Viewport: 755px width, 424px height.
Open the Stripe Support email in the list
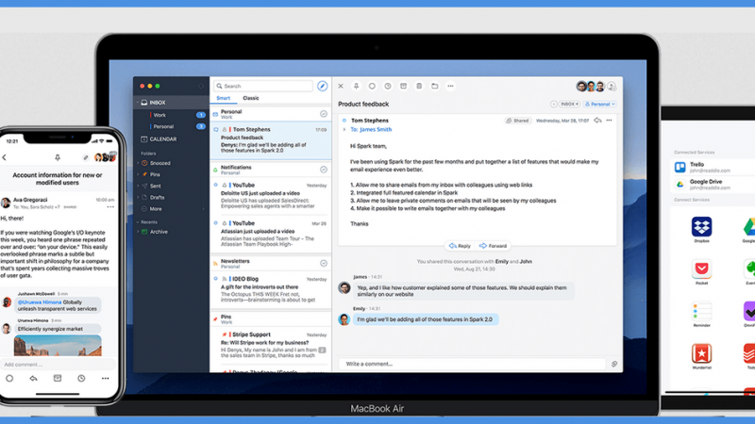tap(271, 346)
